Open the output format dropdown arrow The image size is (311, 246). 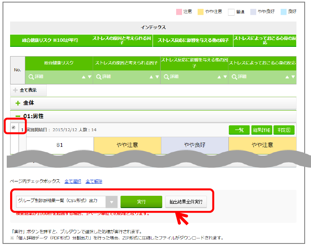pyautogui.click(x=112, y=202)
